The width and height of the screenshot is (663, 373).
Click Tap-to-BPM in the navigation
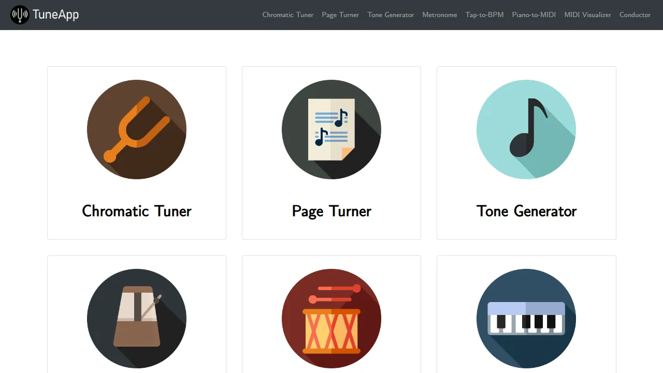point(484,15)
